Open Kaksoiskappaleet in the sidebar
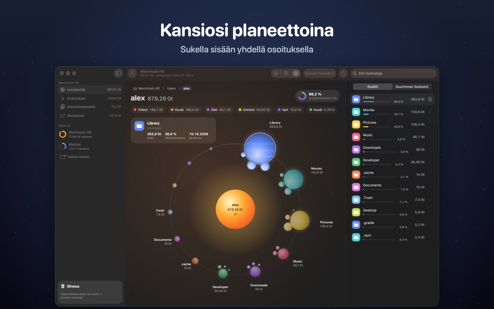Screen dimensions: 494x309 90,107
